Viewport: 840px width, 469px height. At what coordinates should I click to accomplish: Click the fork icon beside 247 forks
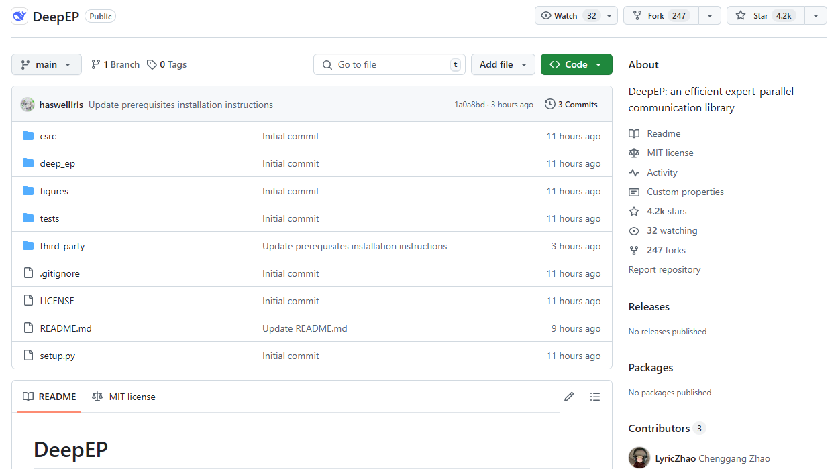click(x=634, y=250)
